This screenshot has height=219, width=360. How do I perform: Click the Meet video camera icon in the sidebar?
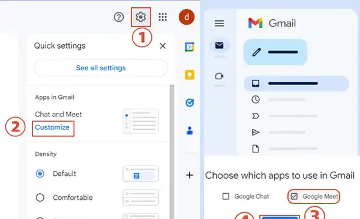click(219, 76)
